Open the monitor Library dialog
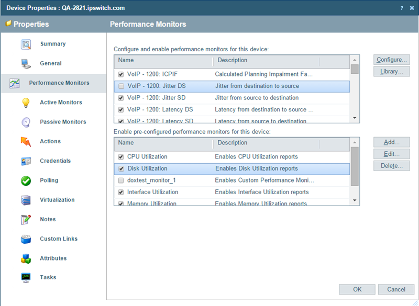 [x=391, y=72]
